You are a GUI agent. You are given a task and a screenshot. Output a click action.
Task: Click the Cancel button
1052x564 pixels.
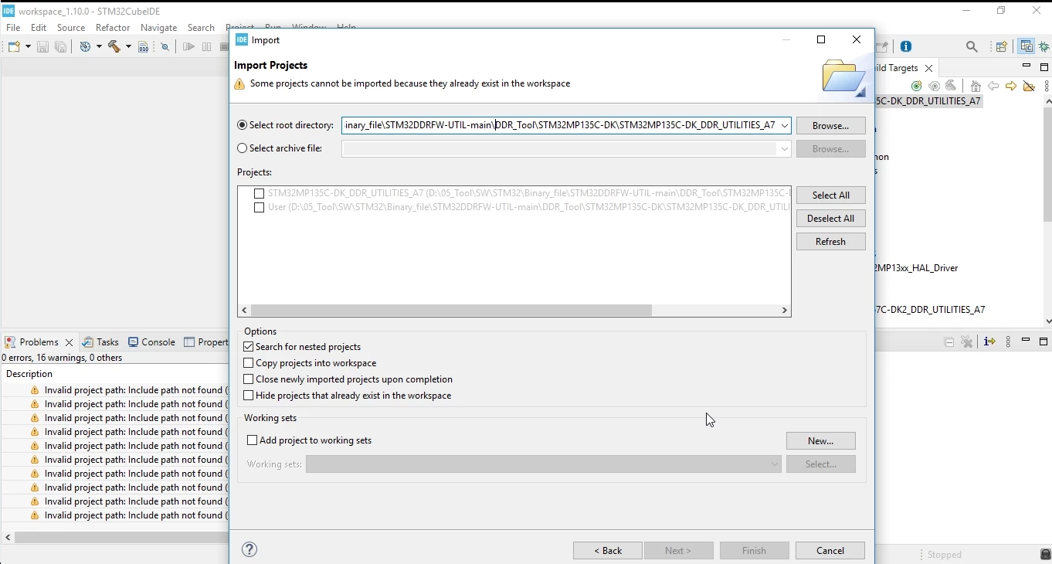(830, 551)
